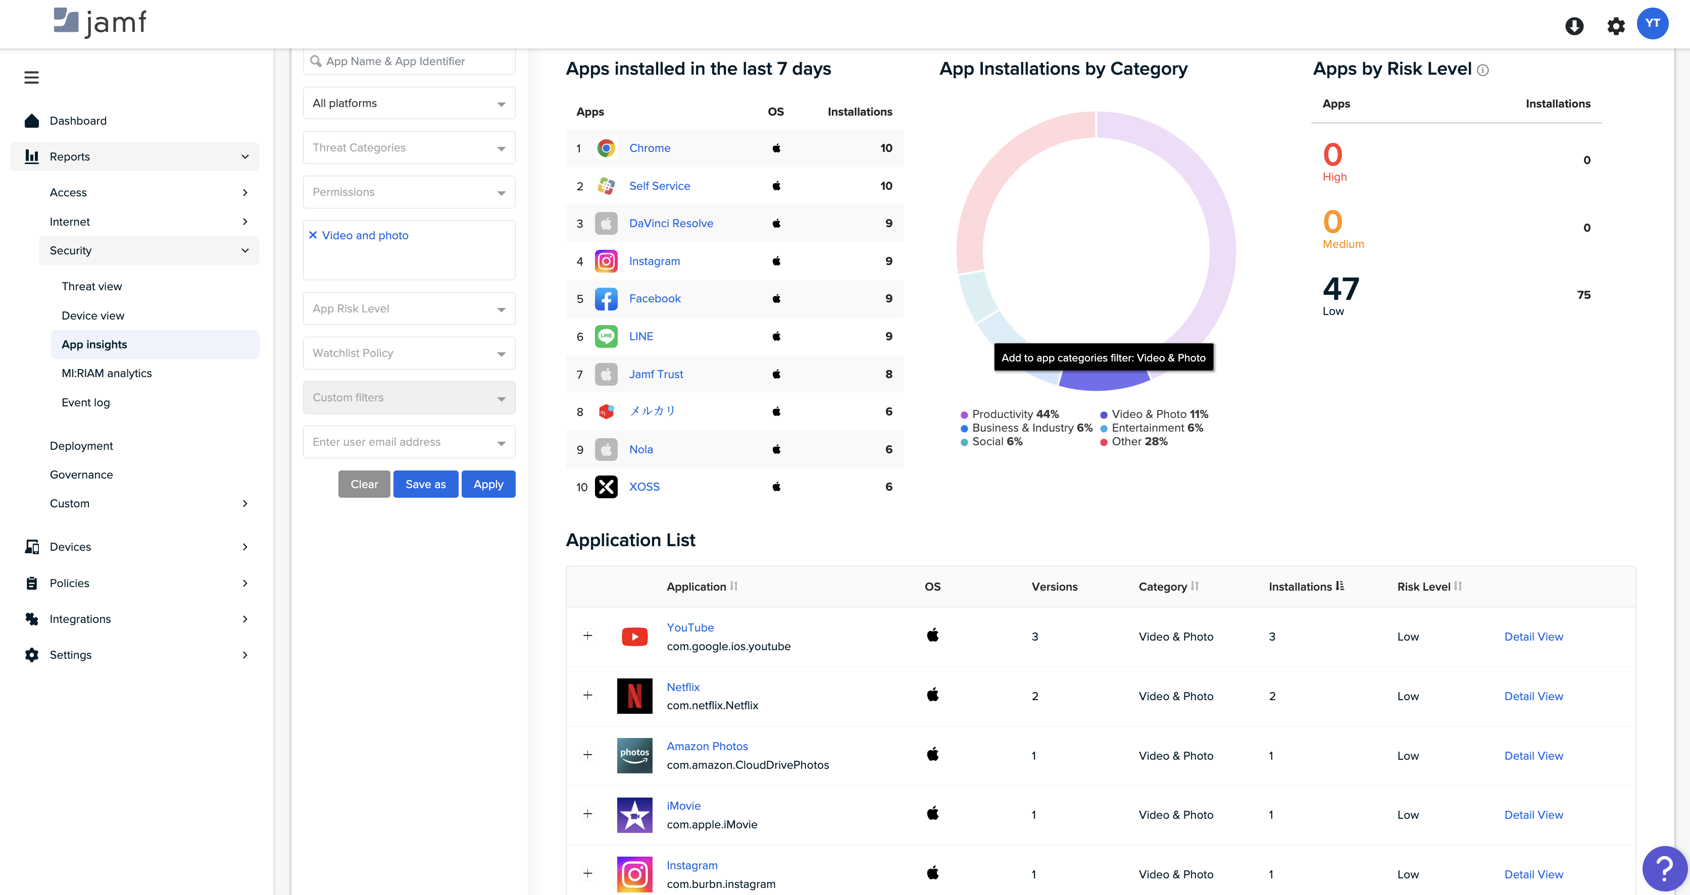Open the Permissions dropdown

coord(409,192)
